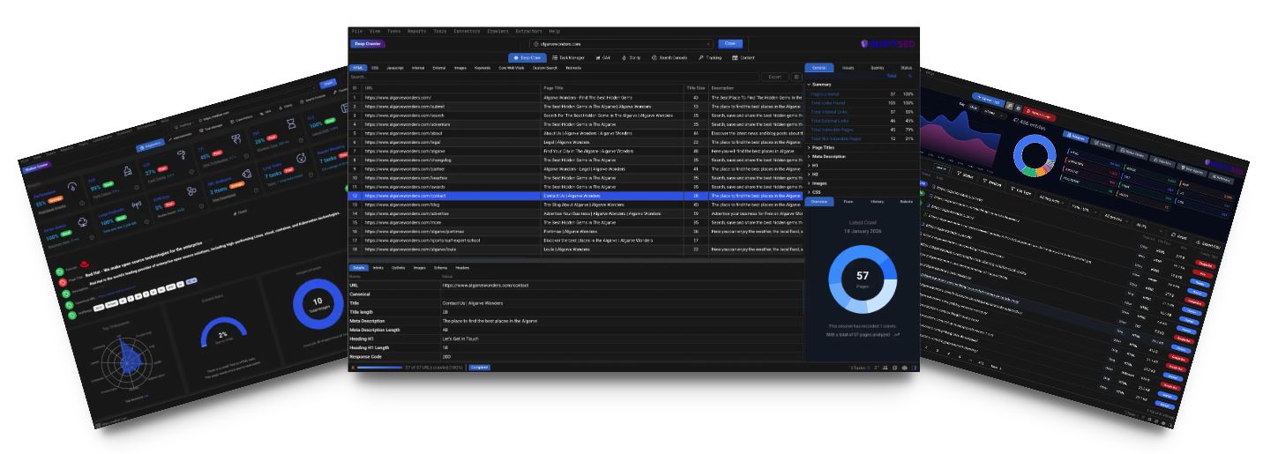1263x454 pixels.
Task: Open the Robots tab
Action: coord(906,201)
